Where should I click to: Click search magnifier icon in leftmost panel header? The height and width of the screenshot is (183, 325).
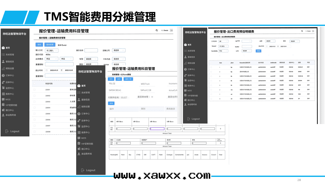157,30
